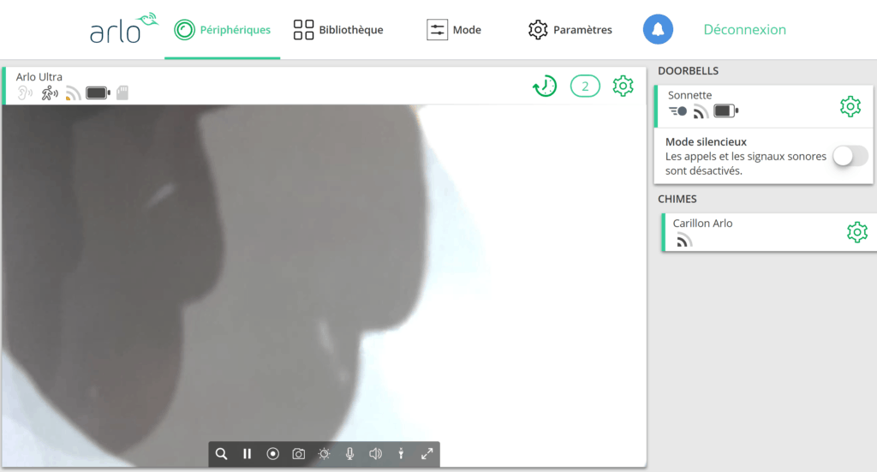
Task: Activate the microphone to talk
Action: click(x=349, y=454)
